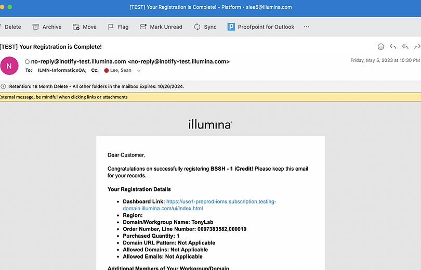
Task: Click the Retention: 18 Month Delete text
Action: [x=97, y=86]
